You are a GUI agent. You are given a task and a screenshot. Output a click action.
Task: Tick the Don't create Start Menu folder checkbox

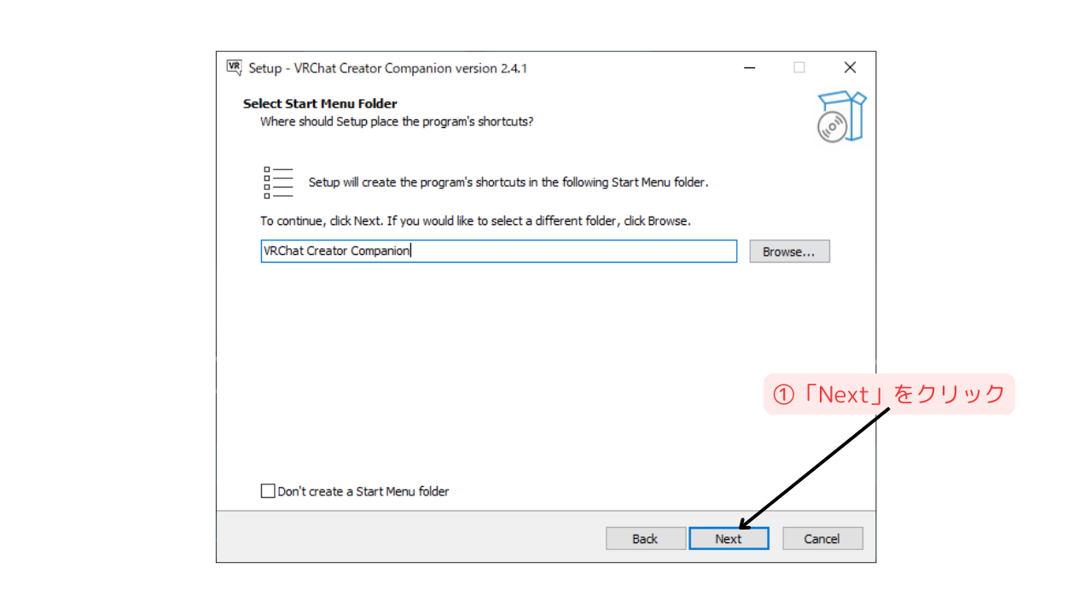click(268, 491)
